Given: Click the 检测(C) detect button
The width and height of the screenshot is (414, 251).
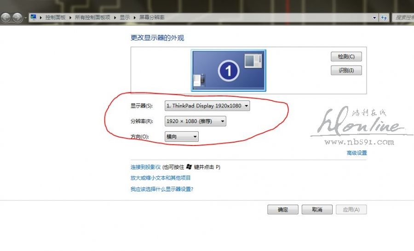Looking at the screenshot, I should pyautogui.click(x=346, y=56).
